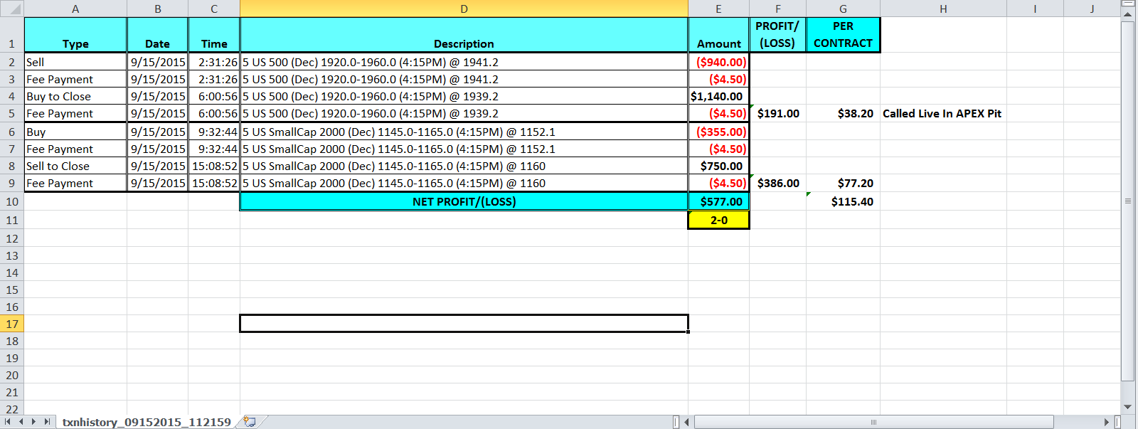The height and width of the screenshot is (429, 1138).
Task: Select the 'Sell to Close' cell
Action: coord(75,166)
